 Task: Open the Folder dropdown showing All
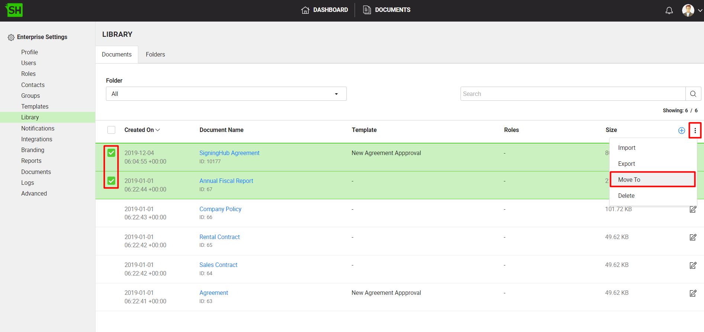pos(226,94)
